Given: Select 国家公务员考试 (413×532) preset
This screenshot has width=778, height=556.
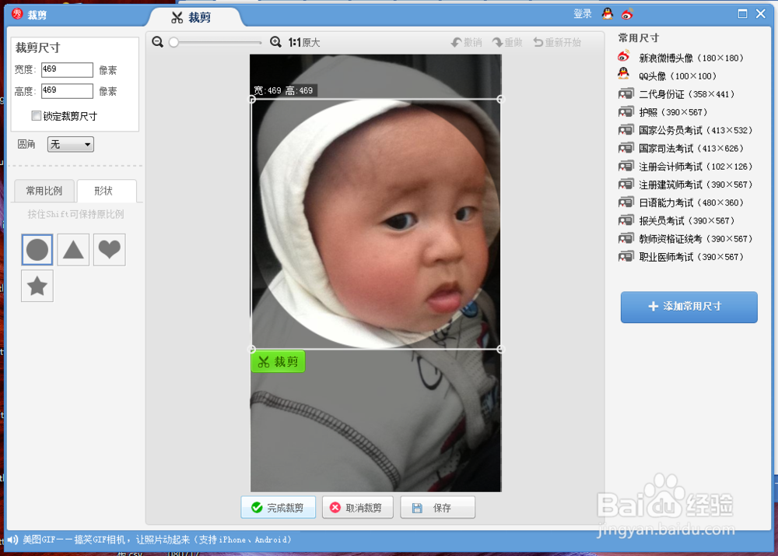Looking at the screenshot, I should click(687, 130).
